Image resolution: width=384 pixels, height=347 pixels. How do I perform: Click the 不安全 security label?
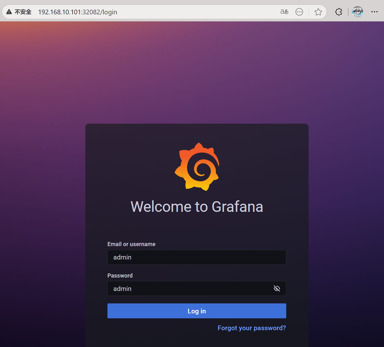pos(23,12)
